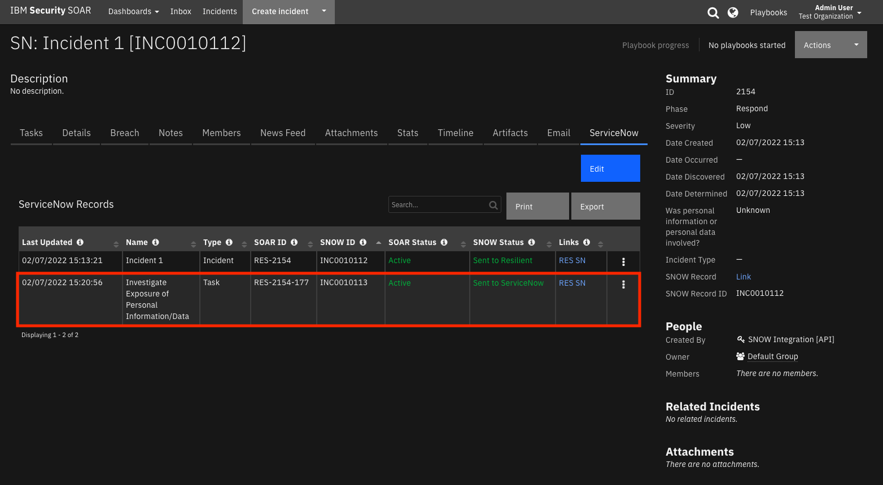Click the info icon beside the SOAR ID column

(294, 242)
